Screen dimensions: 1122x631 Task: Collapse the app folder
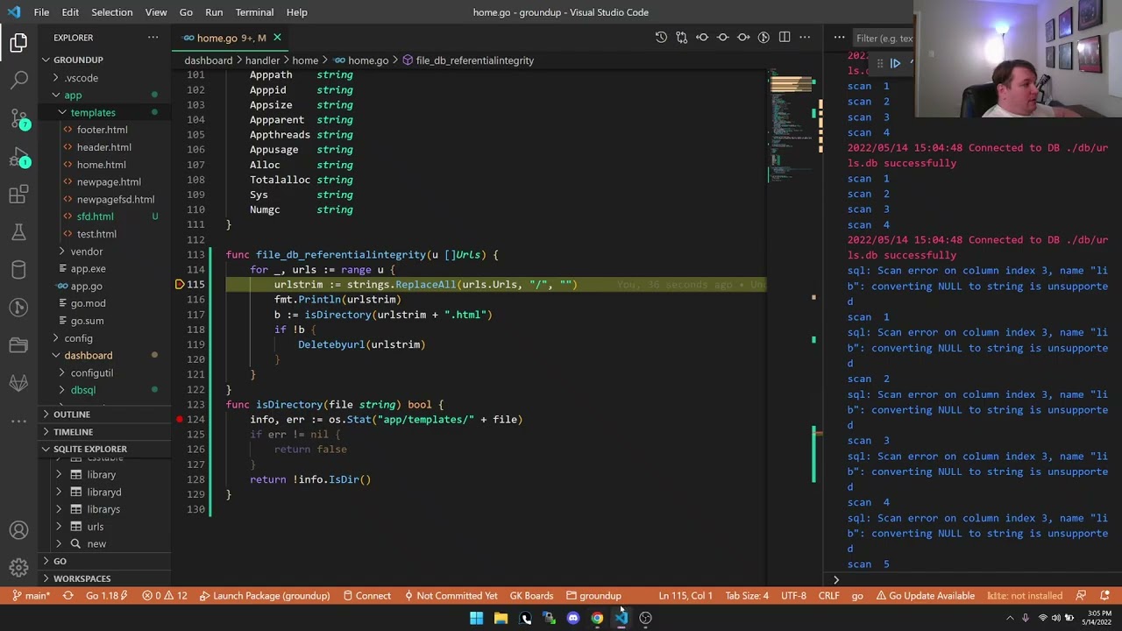click(73, 95)
